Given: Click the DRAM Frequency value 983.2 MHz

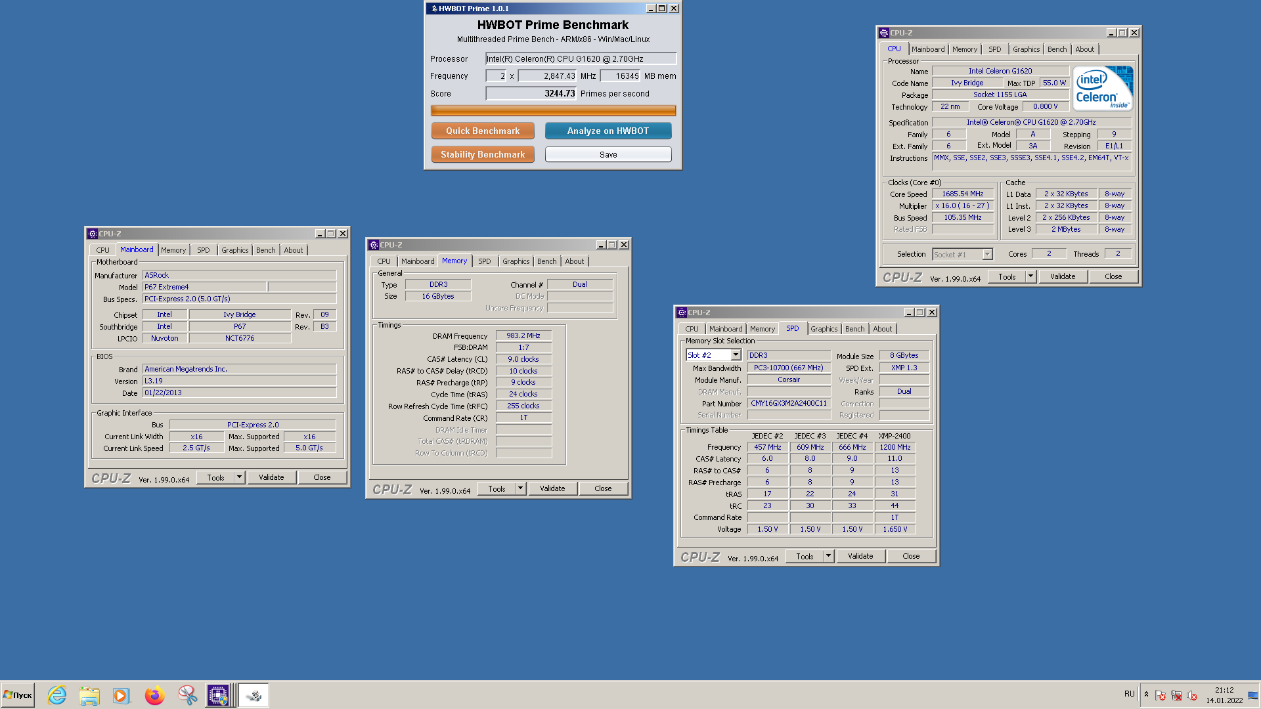Looking at the screenshot, I should (x=523, y=335).
